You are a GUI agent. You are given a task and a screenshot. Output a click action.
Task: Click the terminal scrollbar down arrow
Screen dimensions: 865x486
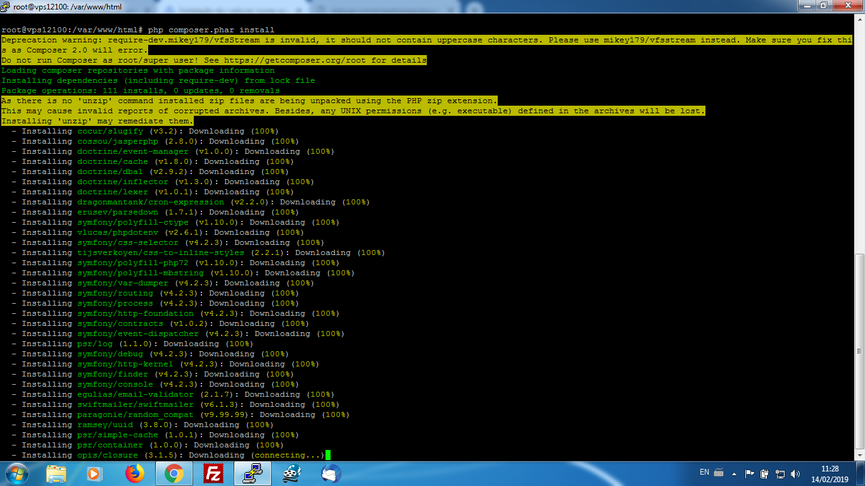point(859,456)
